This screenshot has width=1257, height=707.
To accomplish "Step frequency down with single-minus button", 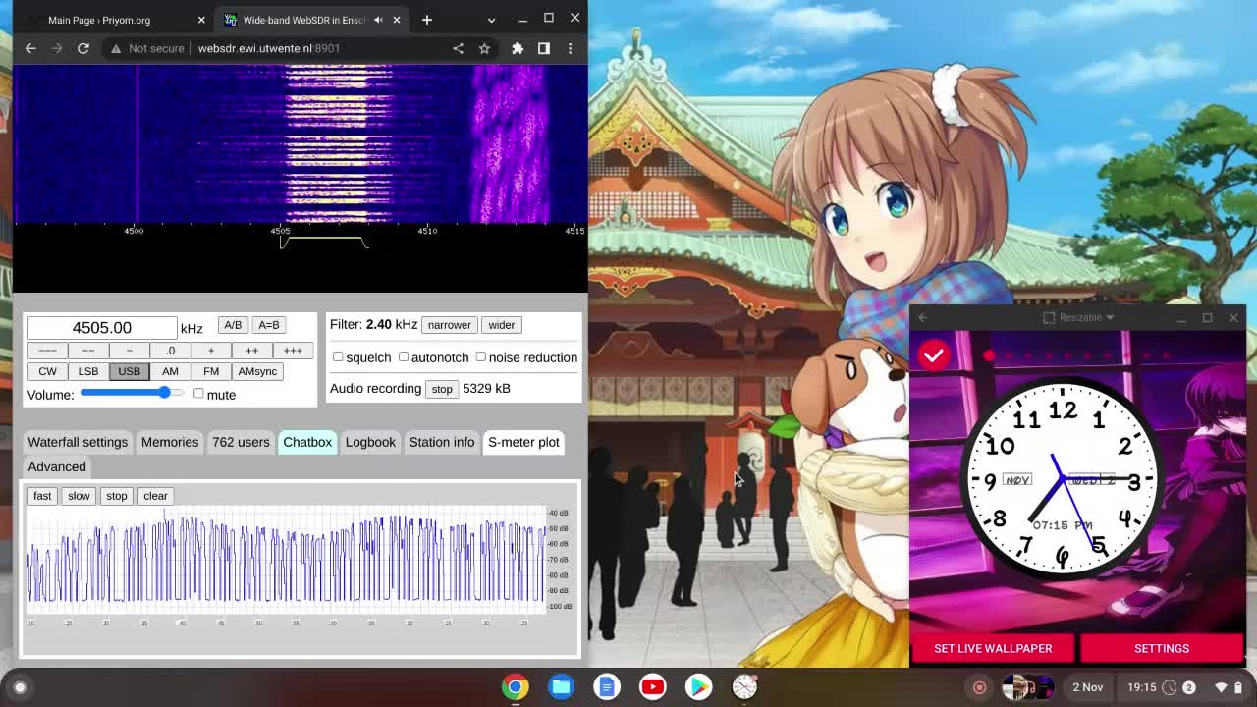I will [x=129, y=351].
